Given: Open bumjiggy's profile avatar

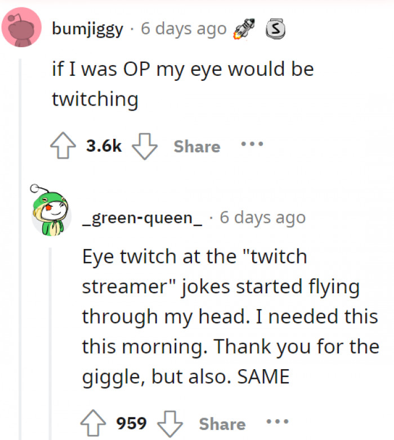Looking at the screenshot, I should (22, 28).
